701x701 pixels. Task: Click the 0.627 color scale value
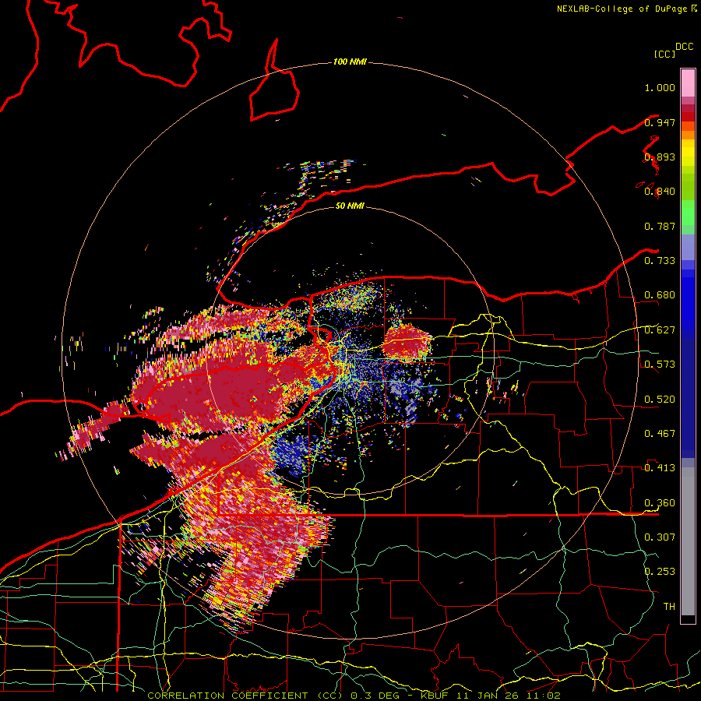(x=660, y=330)
